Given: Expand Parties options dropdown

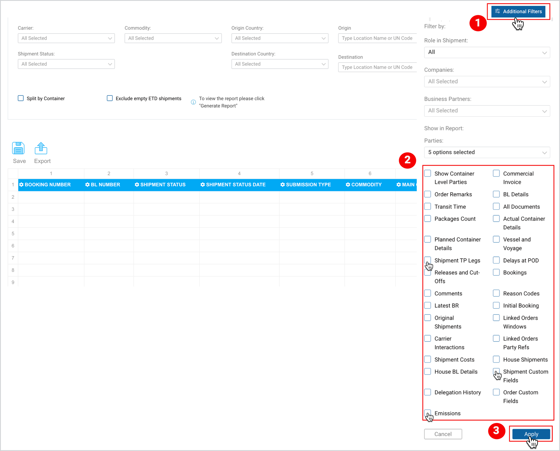Looking at the screenshot, I should [x=487, y=152].
